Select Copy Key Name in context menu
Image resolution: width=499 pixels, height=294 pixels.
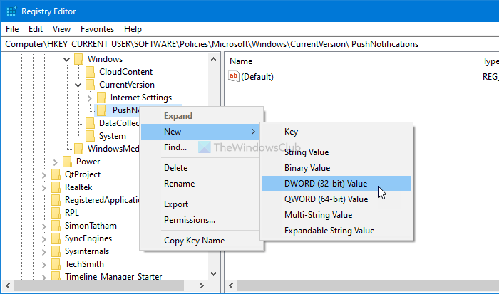193,241
